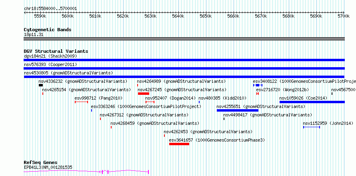Select the blue nsv4255651 variant bar
Viewport: 356px width, 176px height.
point(238,110)
